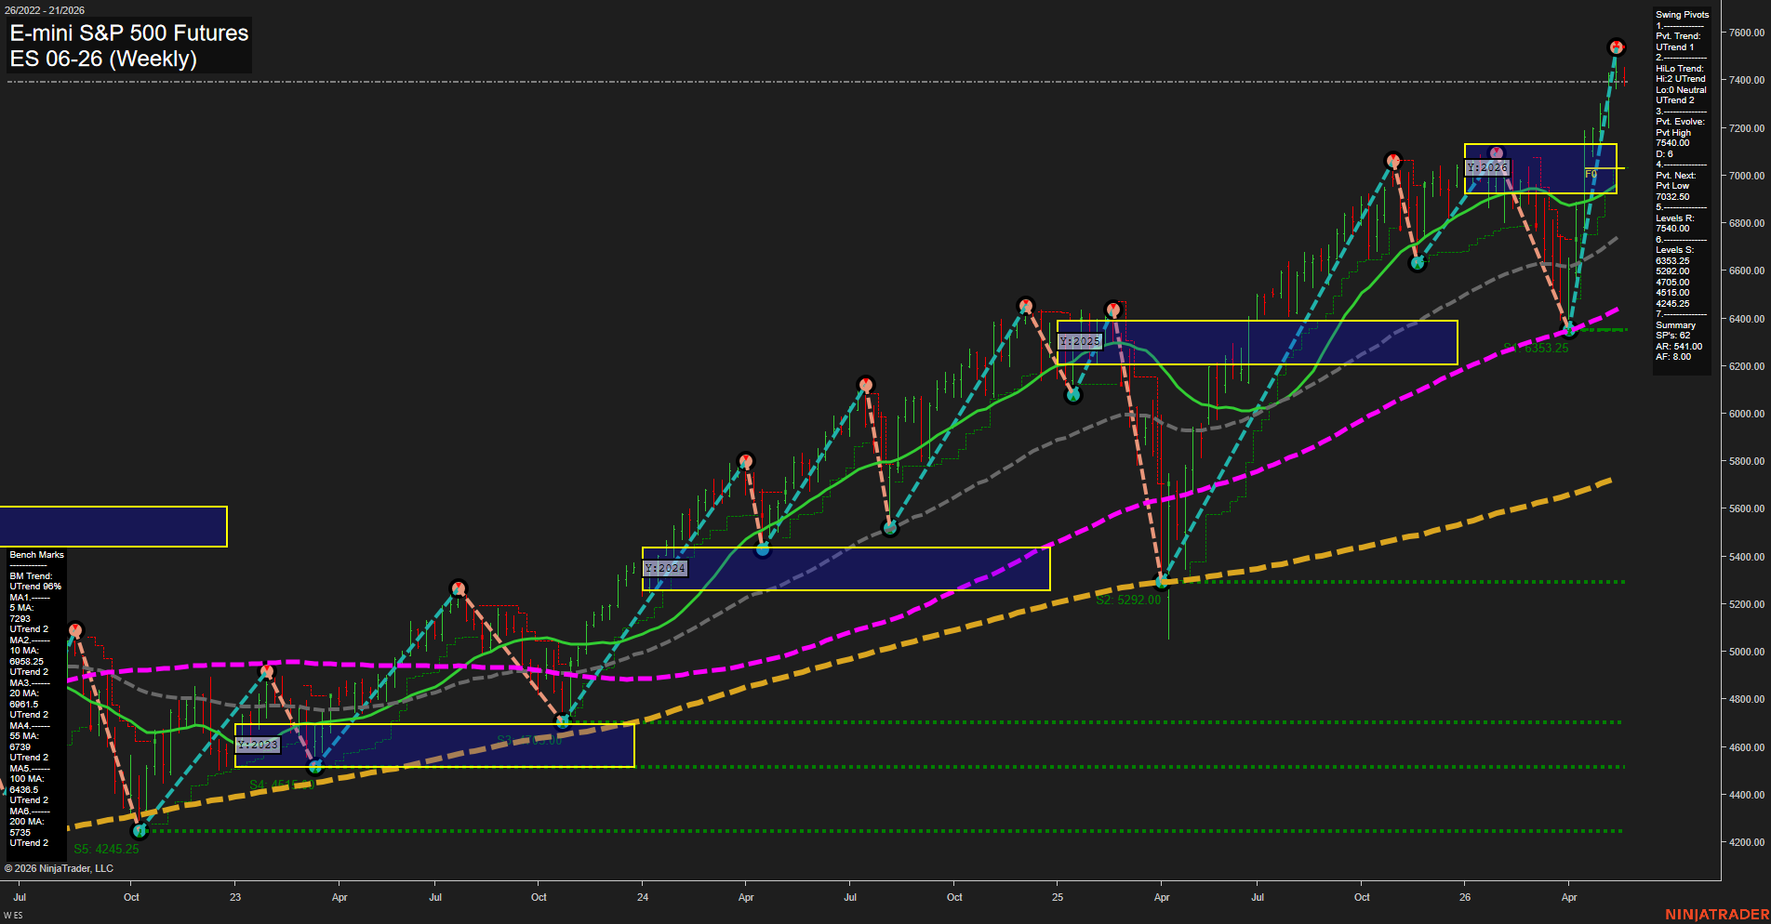Click the UTrend 1 value in Swing Pivots
Viewport: 1771px width, 924px height.
1674,46
